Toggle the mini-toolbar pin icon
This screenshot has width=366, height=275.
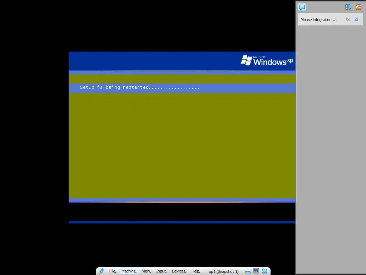click(x=101, y=271)
